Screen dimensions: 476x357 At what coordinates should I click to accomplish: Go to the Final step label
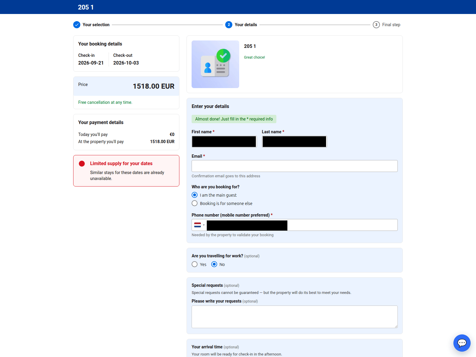391,25
